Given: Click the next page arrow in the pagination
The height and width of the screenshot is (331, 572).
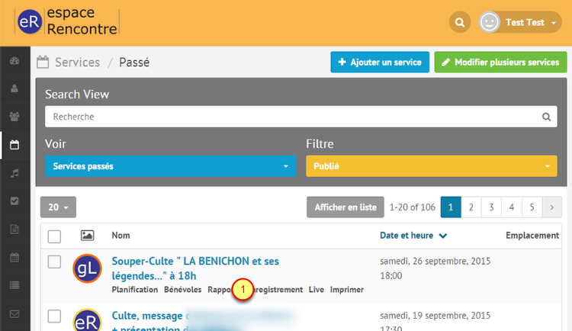Looking at the screenshot, I should point(552,207).
